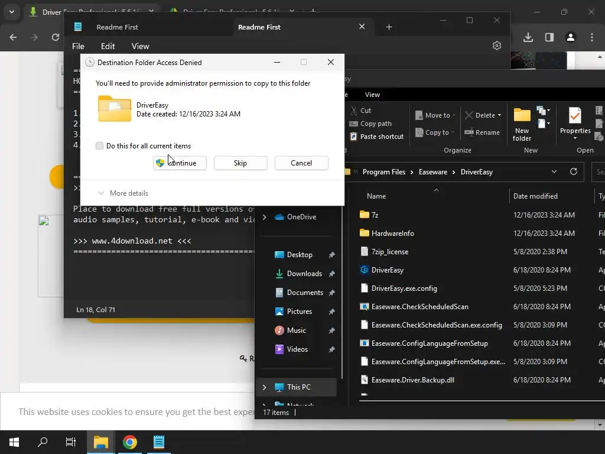This screenshot has height=454, width=605.
Task: Refresh the Explorer folder view
Action: [574, 171]
